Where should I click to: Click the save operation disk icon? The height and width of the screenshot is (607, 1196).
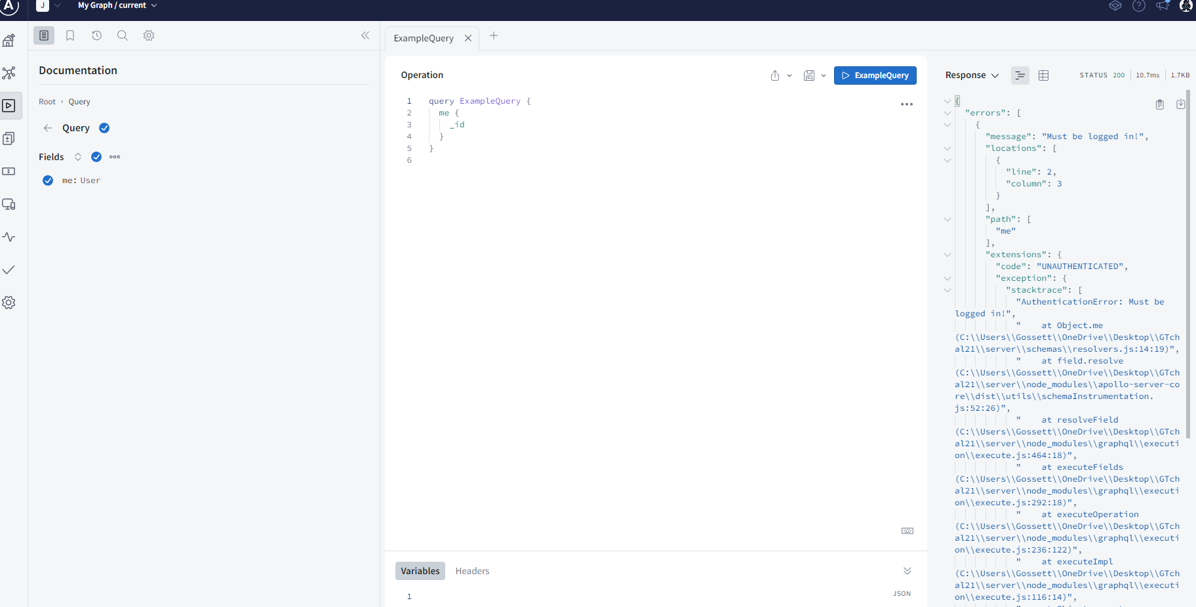[x=809, y=75]
